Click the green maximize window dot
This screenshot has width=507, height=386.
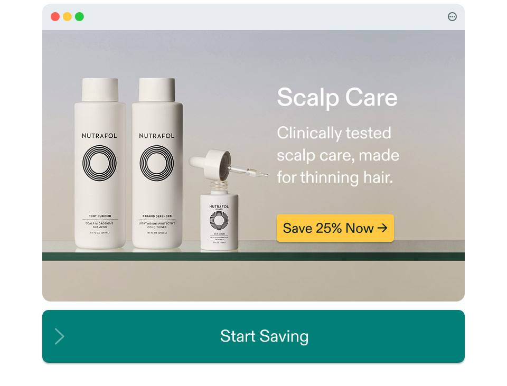click(x=79, y=16)
